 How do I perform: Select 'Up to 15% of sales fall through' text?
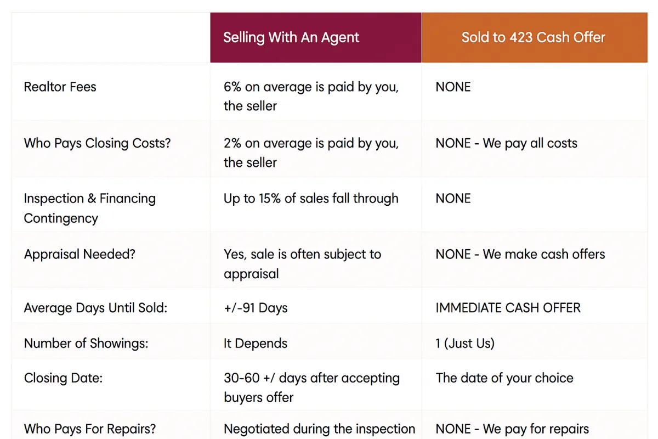pyautogui.click(x=311, y=199)
